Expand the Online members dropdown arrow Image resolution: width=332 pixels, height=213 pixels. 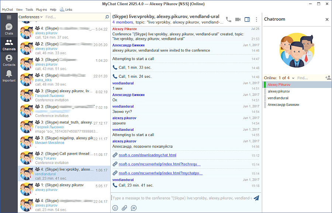(294, 78)
